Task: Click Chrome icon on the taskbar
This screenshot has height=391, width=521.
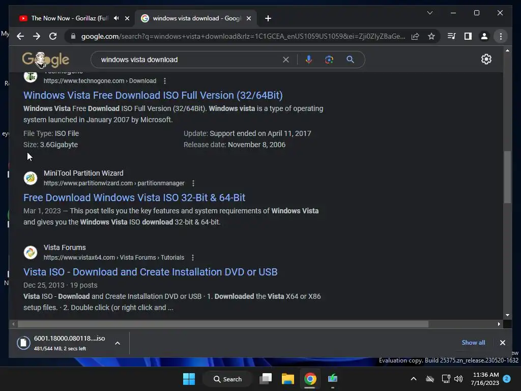Action: tap(310, 379)
